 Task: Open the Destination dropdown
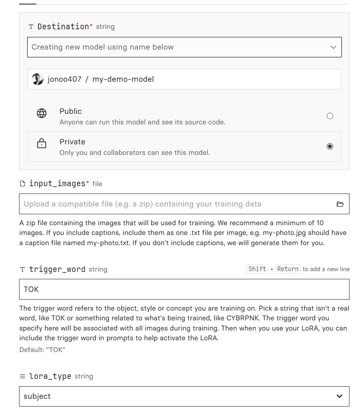coord(179,47)
